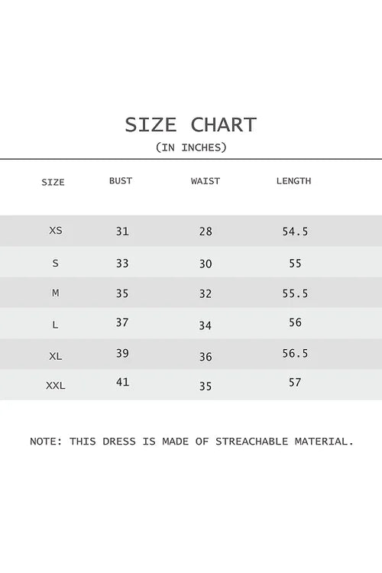Click the M size row label
The image size is (382, 573).
point(56,293)
